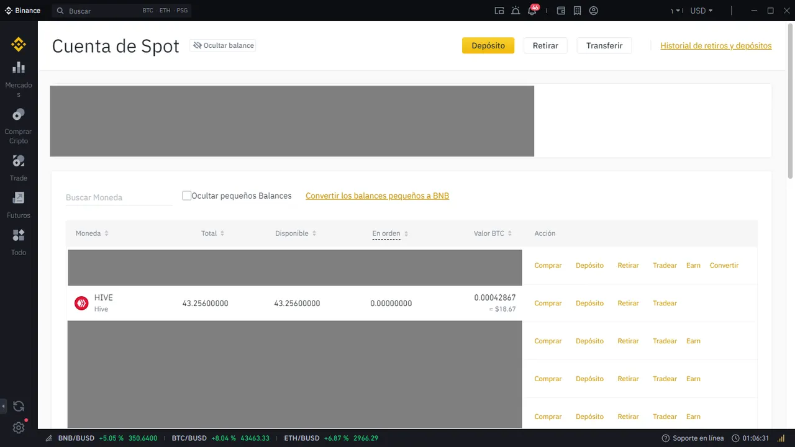This screenshot has width=795, height=447.
Task: Select BTC quick search tag
Action: [x=148, y=11]
